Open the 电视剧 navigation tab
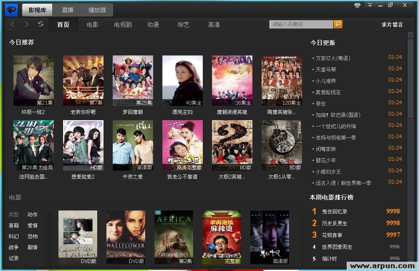 (123, 24)
